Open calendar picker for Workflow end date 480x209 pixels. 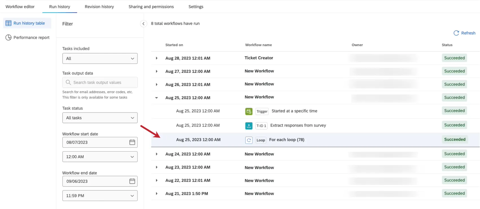tap(132, 181)
